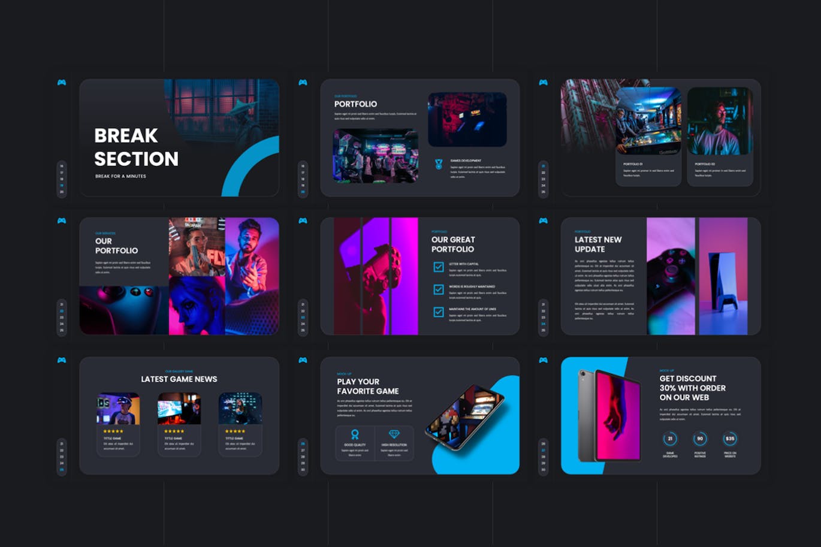
Task: Expand slide number 25 below Latest Game News
Action: click(61, 470)
